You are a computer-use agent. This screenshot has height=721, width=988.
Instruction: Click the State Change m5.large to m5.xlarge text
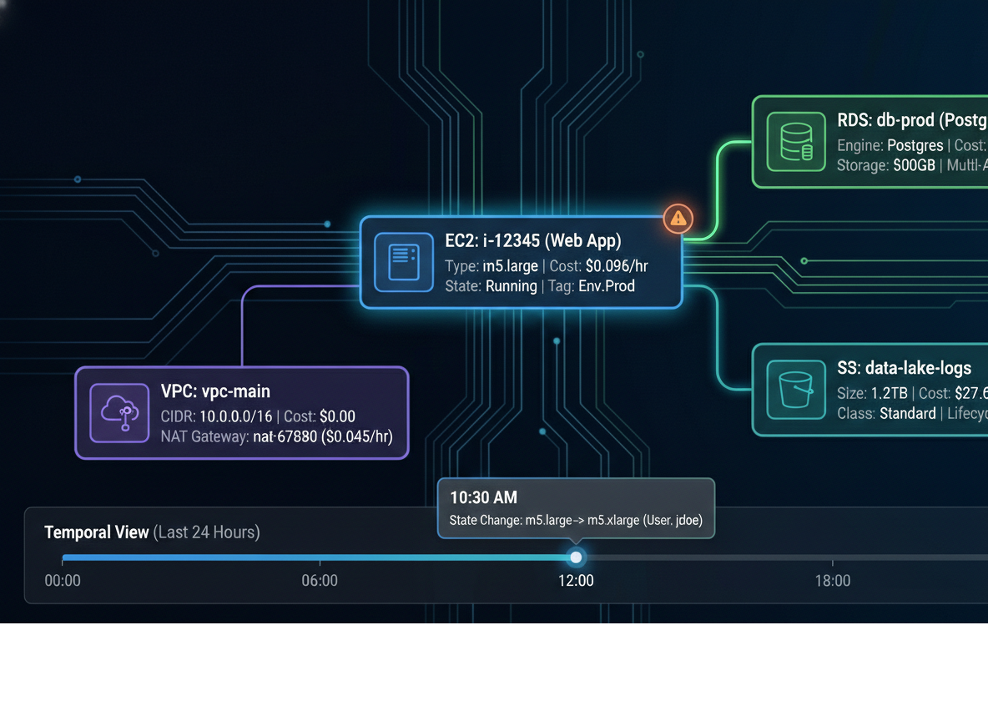click(x=576, y=521)
